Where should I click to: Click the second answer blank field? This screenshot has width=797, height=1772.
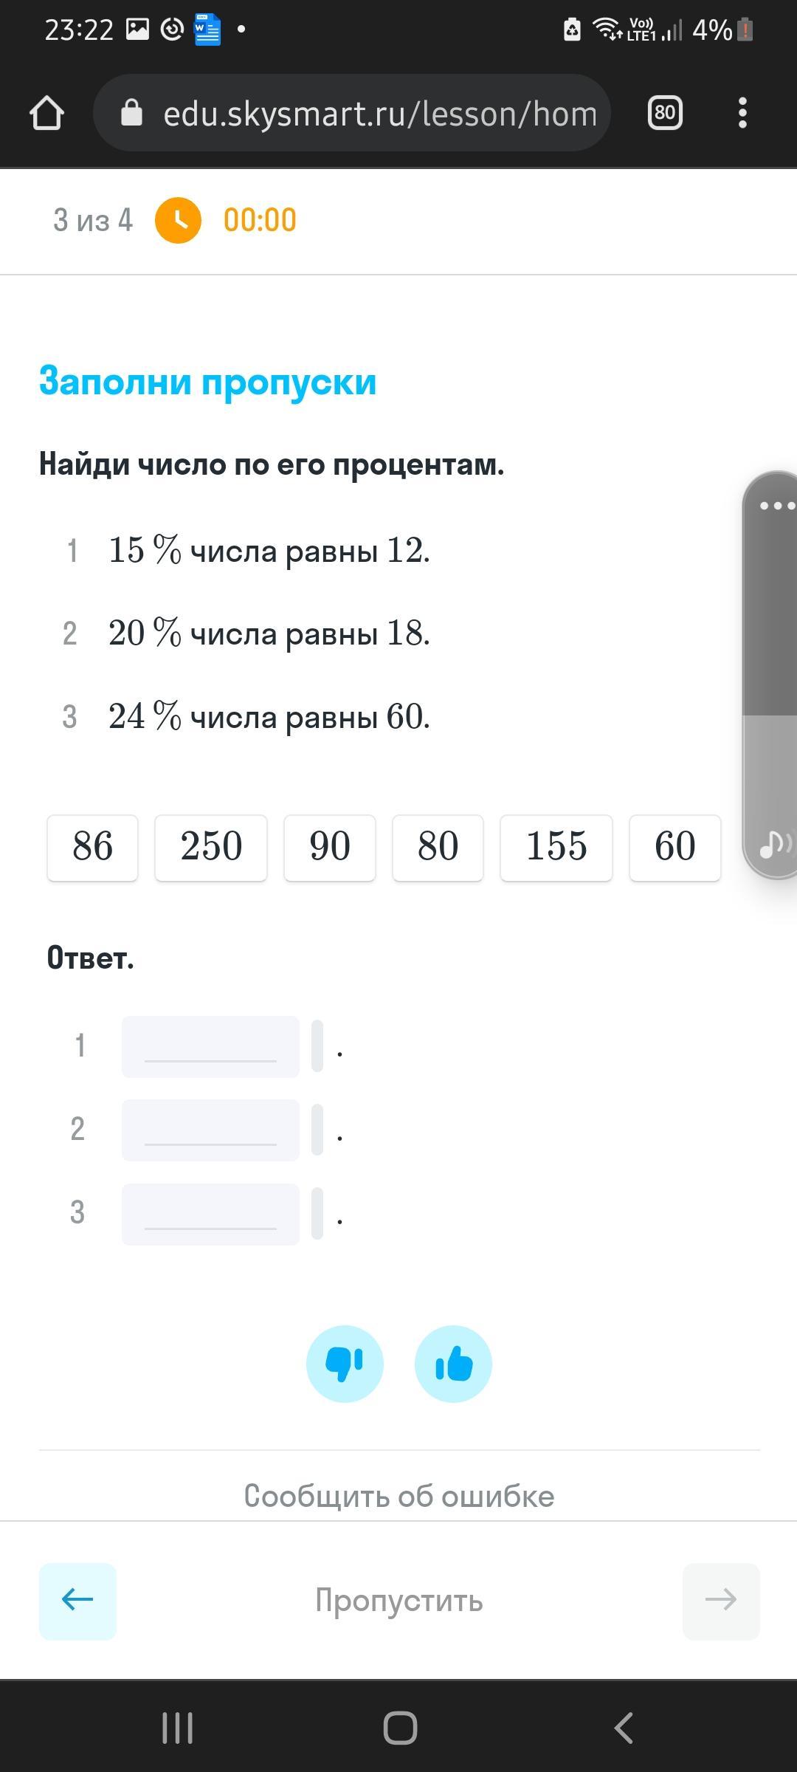pos(210,1130)
